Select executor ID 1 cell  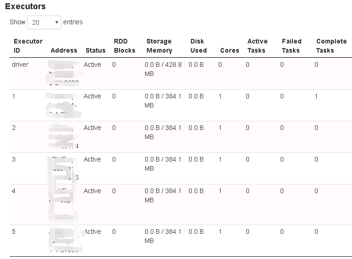click(14, 96)
